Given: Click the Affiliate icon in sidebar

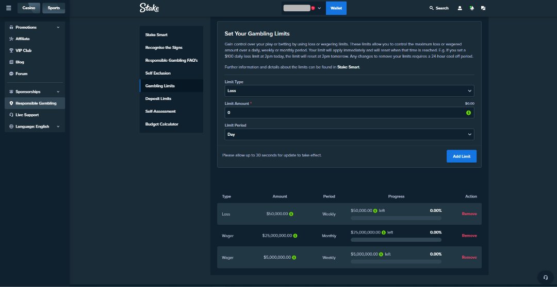Looking at the screenshot, I should 11,39.
